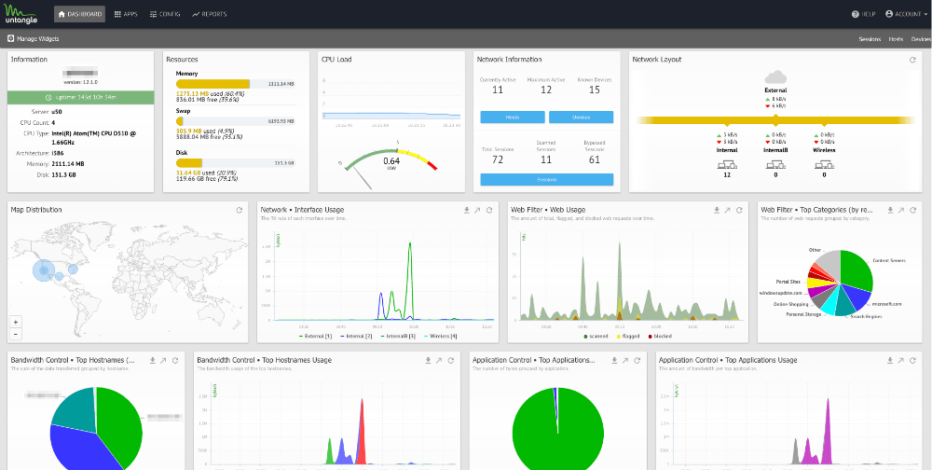Open the Apps section

tap(126, 14)
